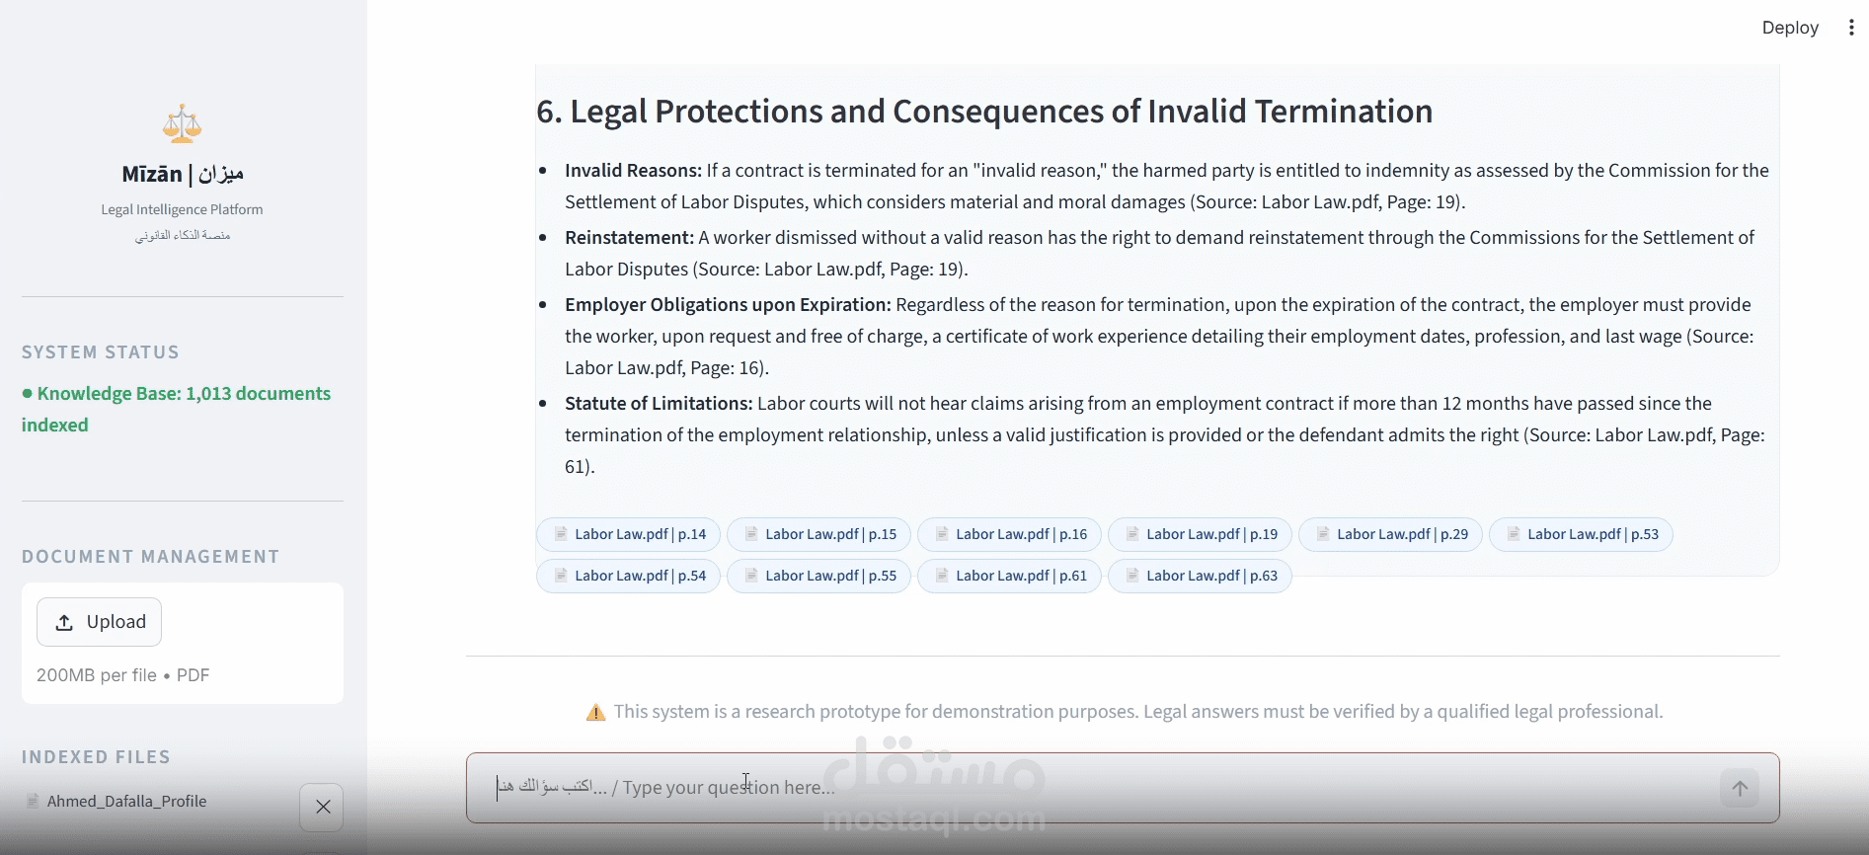This screenshot has width=1869, height=855.
Task: Open the Labor Law.pdf p.19 source chip
Action: click(1200, 534)
